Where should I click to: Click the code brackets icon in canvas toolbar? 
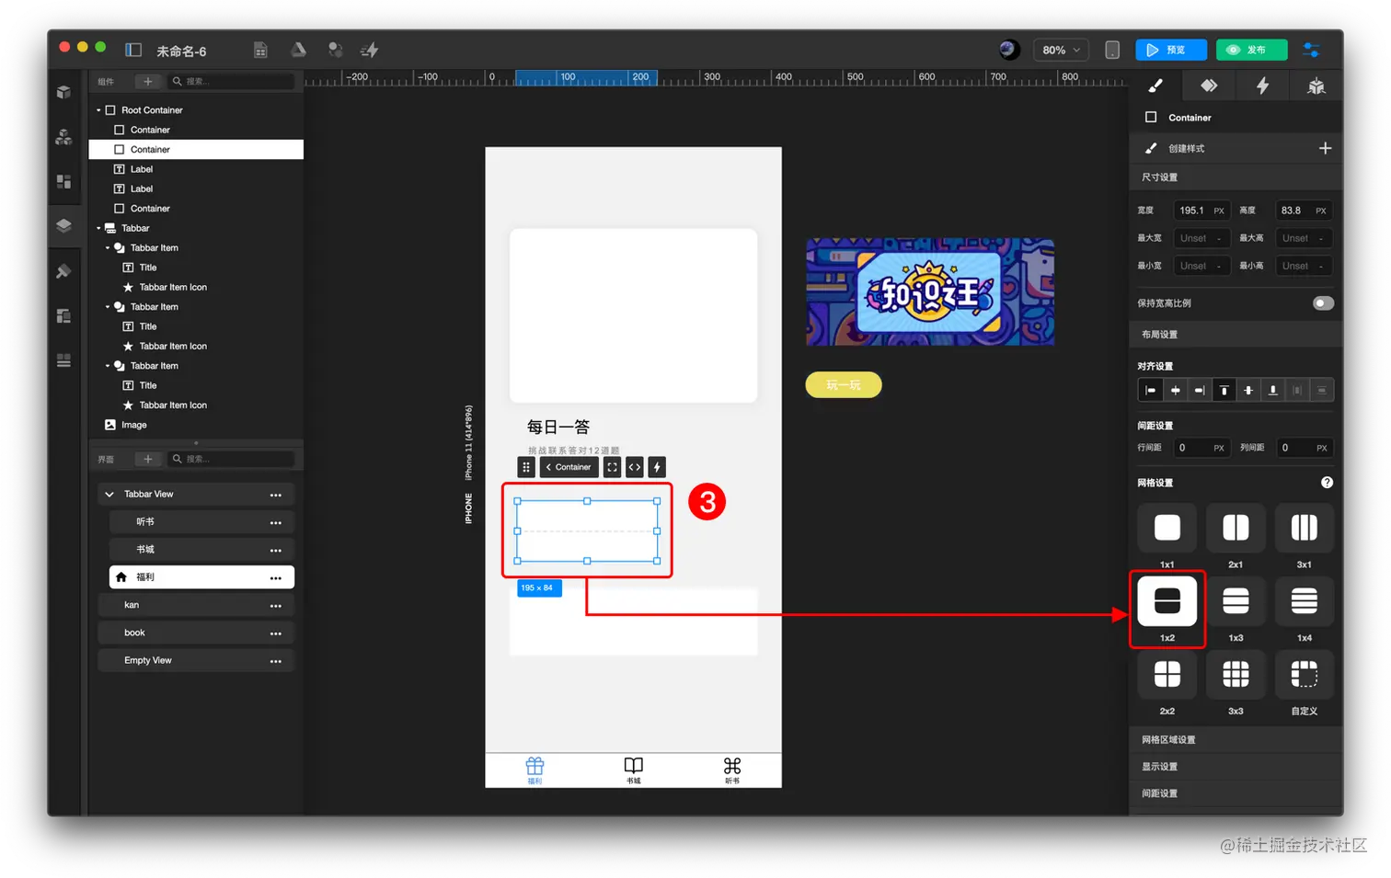[635, 467]
